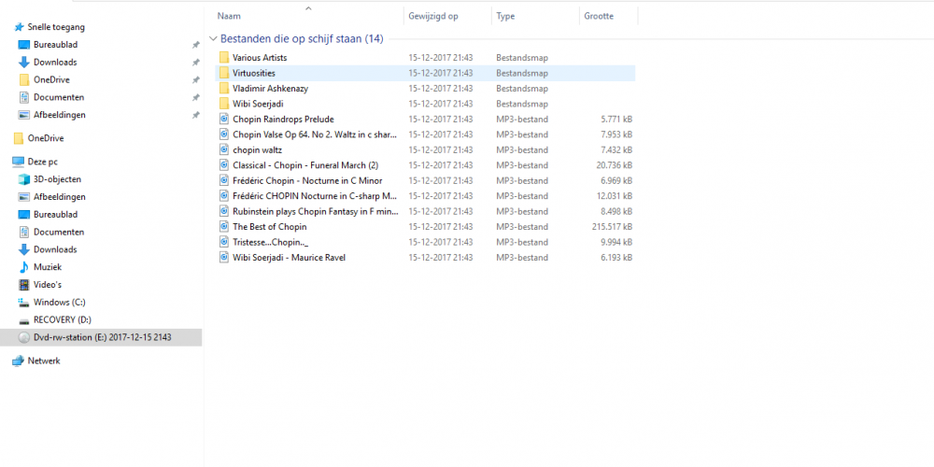Image resolution: width=934 pixels, height=467 pixels.
Task: Click MP3 icon of The Best of Chopin
Action: click(224, 226)
